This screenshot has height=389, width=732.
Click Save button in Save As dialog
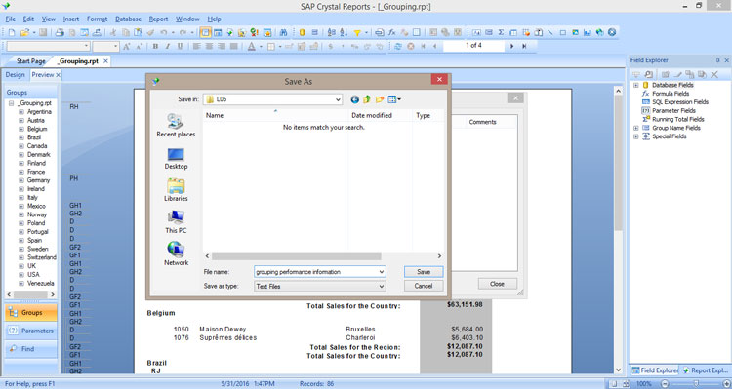pos(424,271)
